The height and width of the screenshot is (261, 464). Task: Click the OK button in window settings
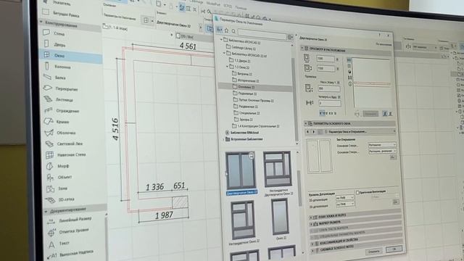click(394, 249)
